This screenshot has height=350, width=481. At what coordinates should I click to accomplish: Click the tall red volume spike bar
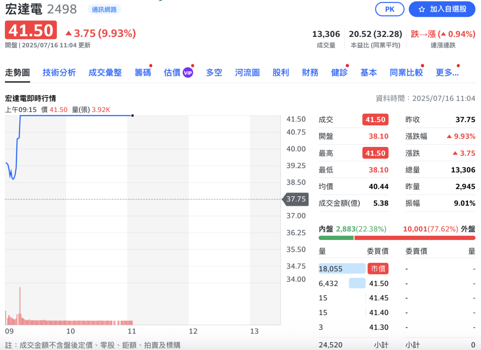point(20,306)
